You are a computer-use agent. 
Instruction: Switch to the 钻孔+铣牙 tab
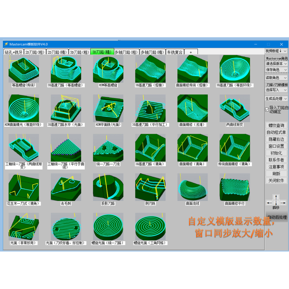click(x=14, y=52)
